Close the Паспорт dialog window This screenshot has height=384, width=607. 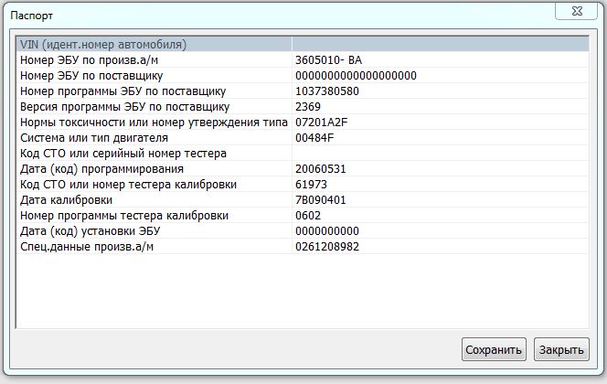click(582, 11)
